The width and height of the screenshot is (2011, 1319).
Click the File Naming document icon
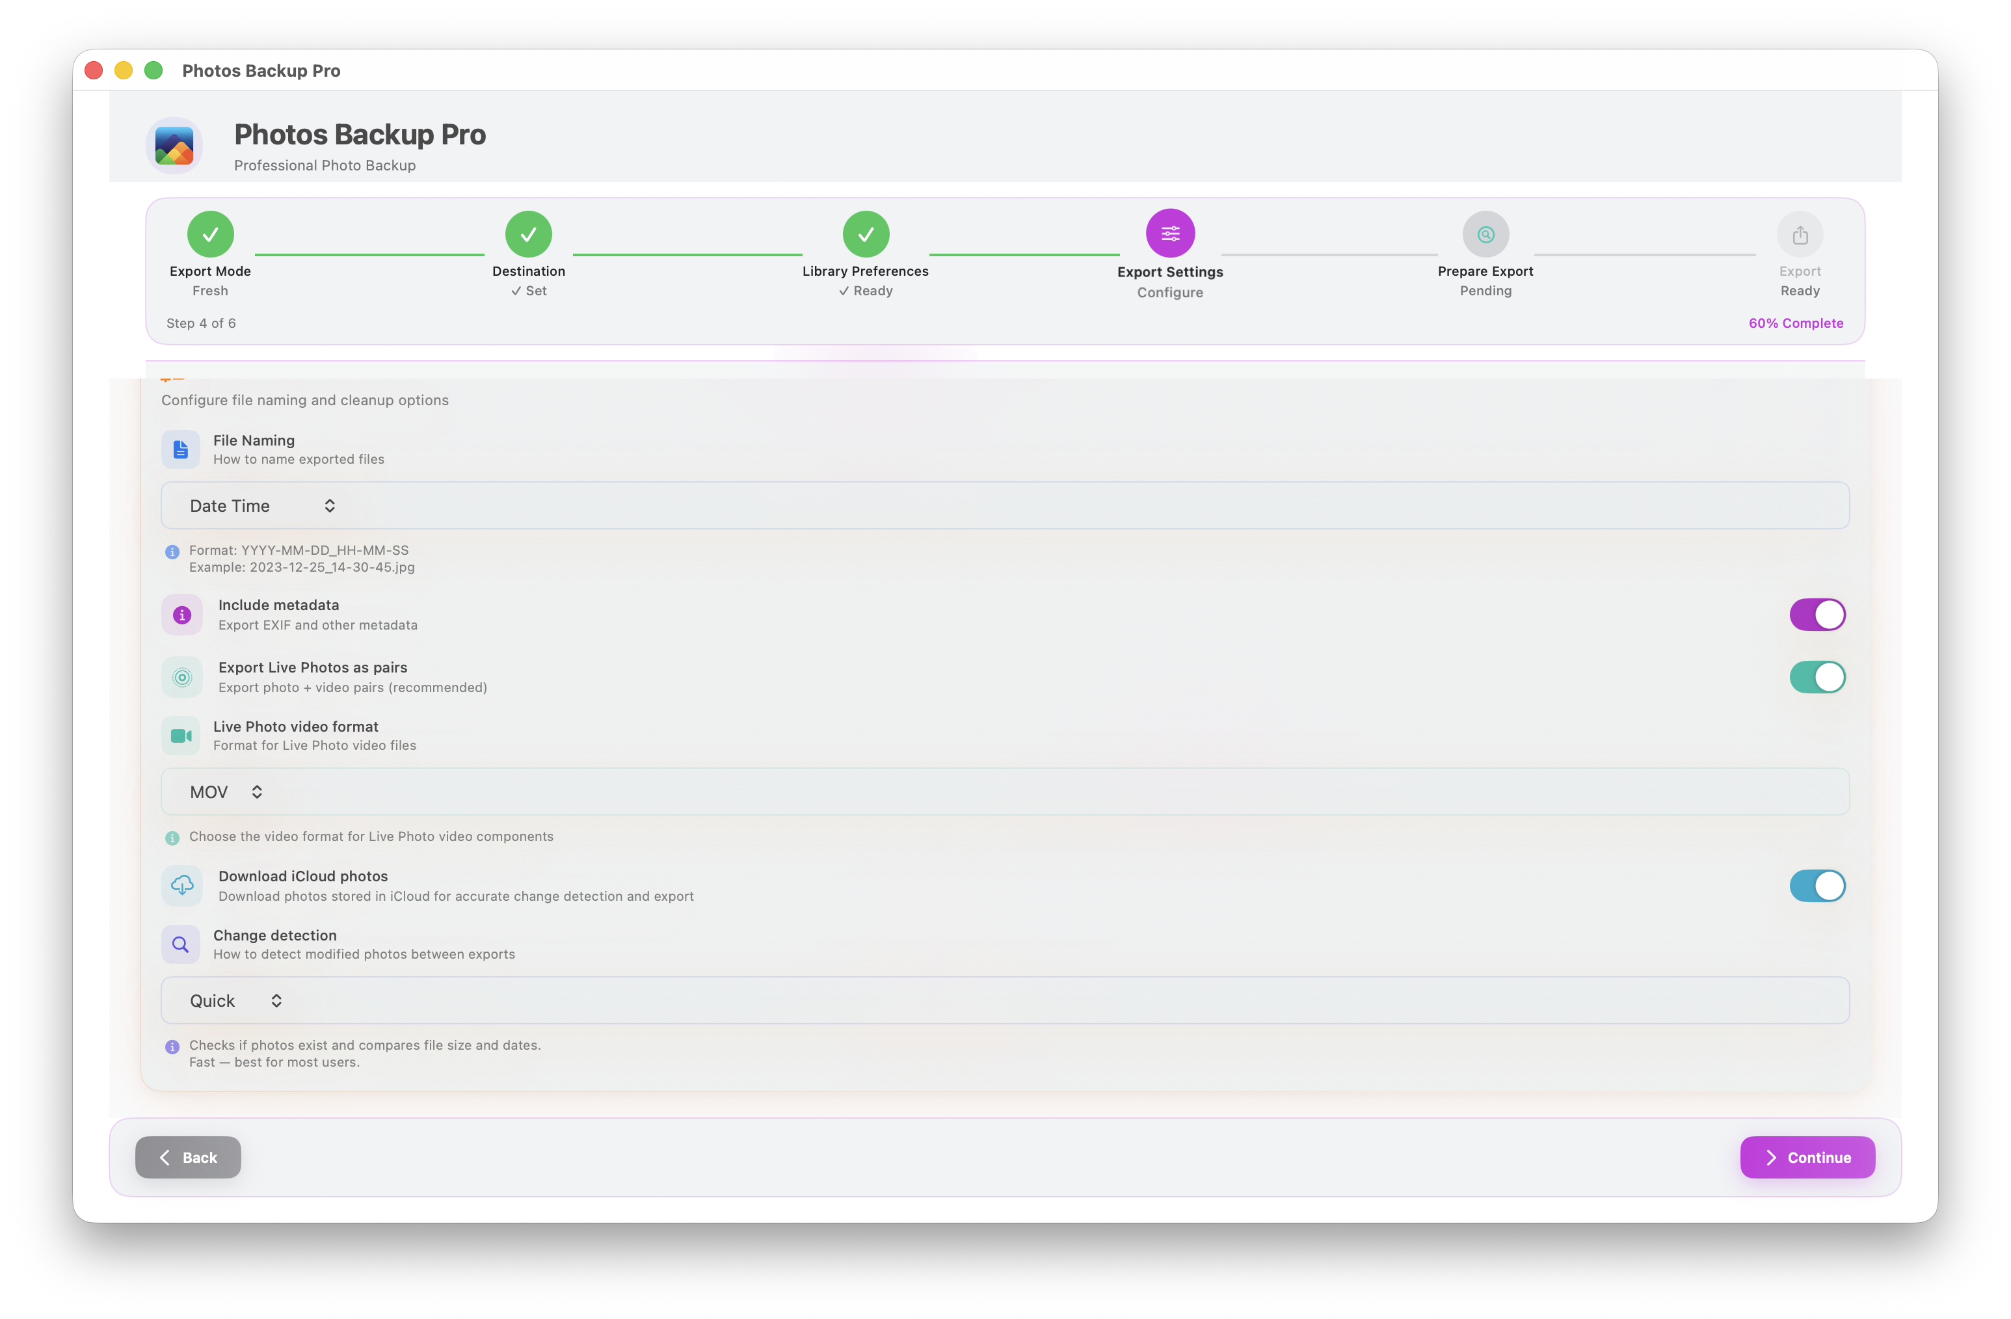181,449
